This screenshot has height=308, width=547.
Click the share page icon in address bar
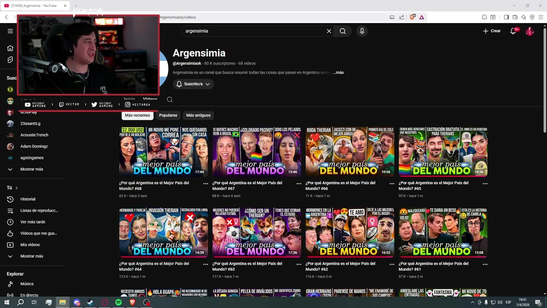[402, 17]
